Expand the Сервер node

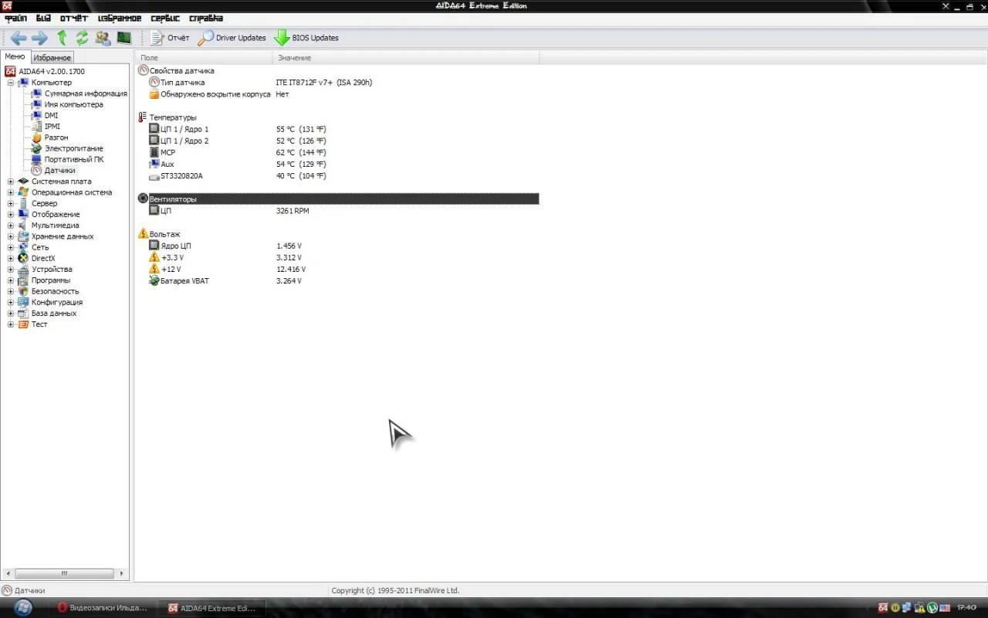click(11, 203)
